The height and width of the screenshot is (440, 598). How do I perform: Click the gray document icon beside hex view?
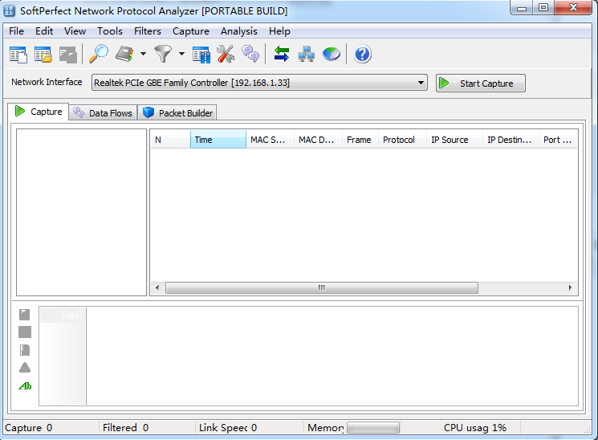pos(25,350)
